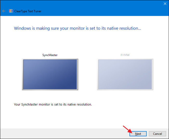Close the ClearType Text Tuner window
Viewport: 169px width, 139px height.
(x=165, y=4)
